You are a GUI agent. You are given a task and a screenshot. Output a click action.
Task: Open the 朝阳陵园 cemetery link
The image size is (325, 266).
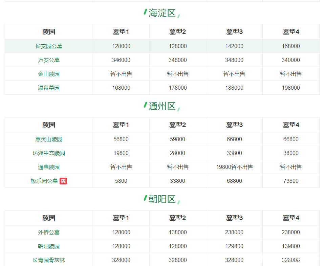click(49, 246)
